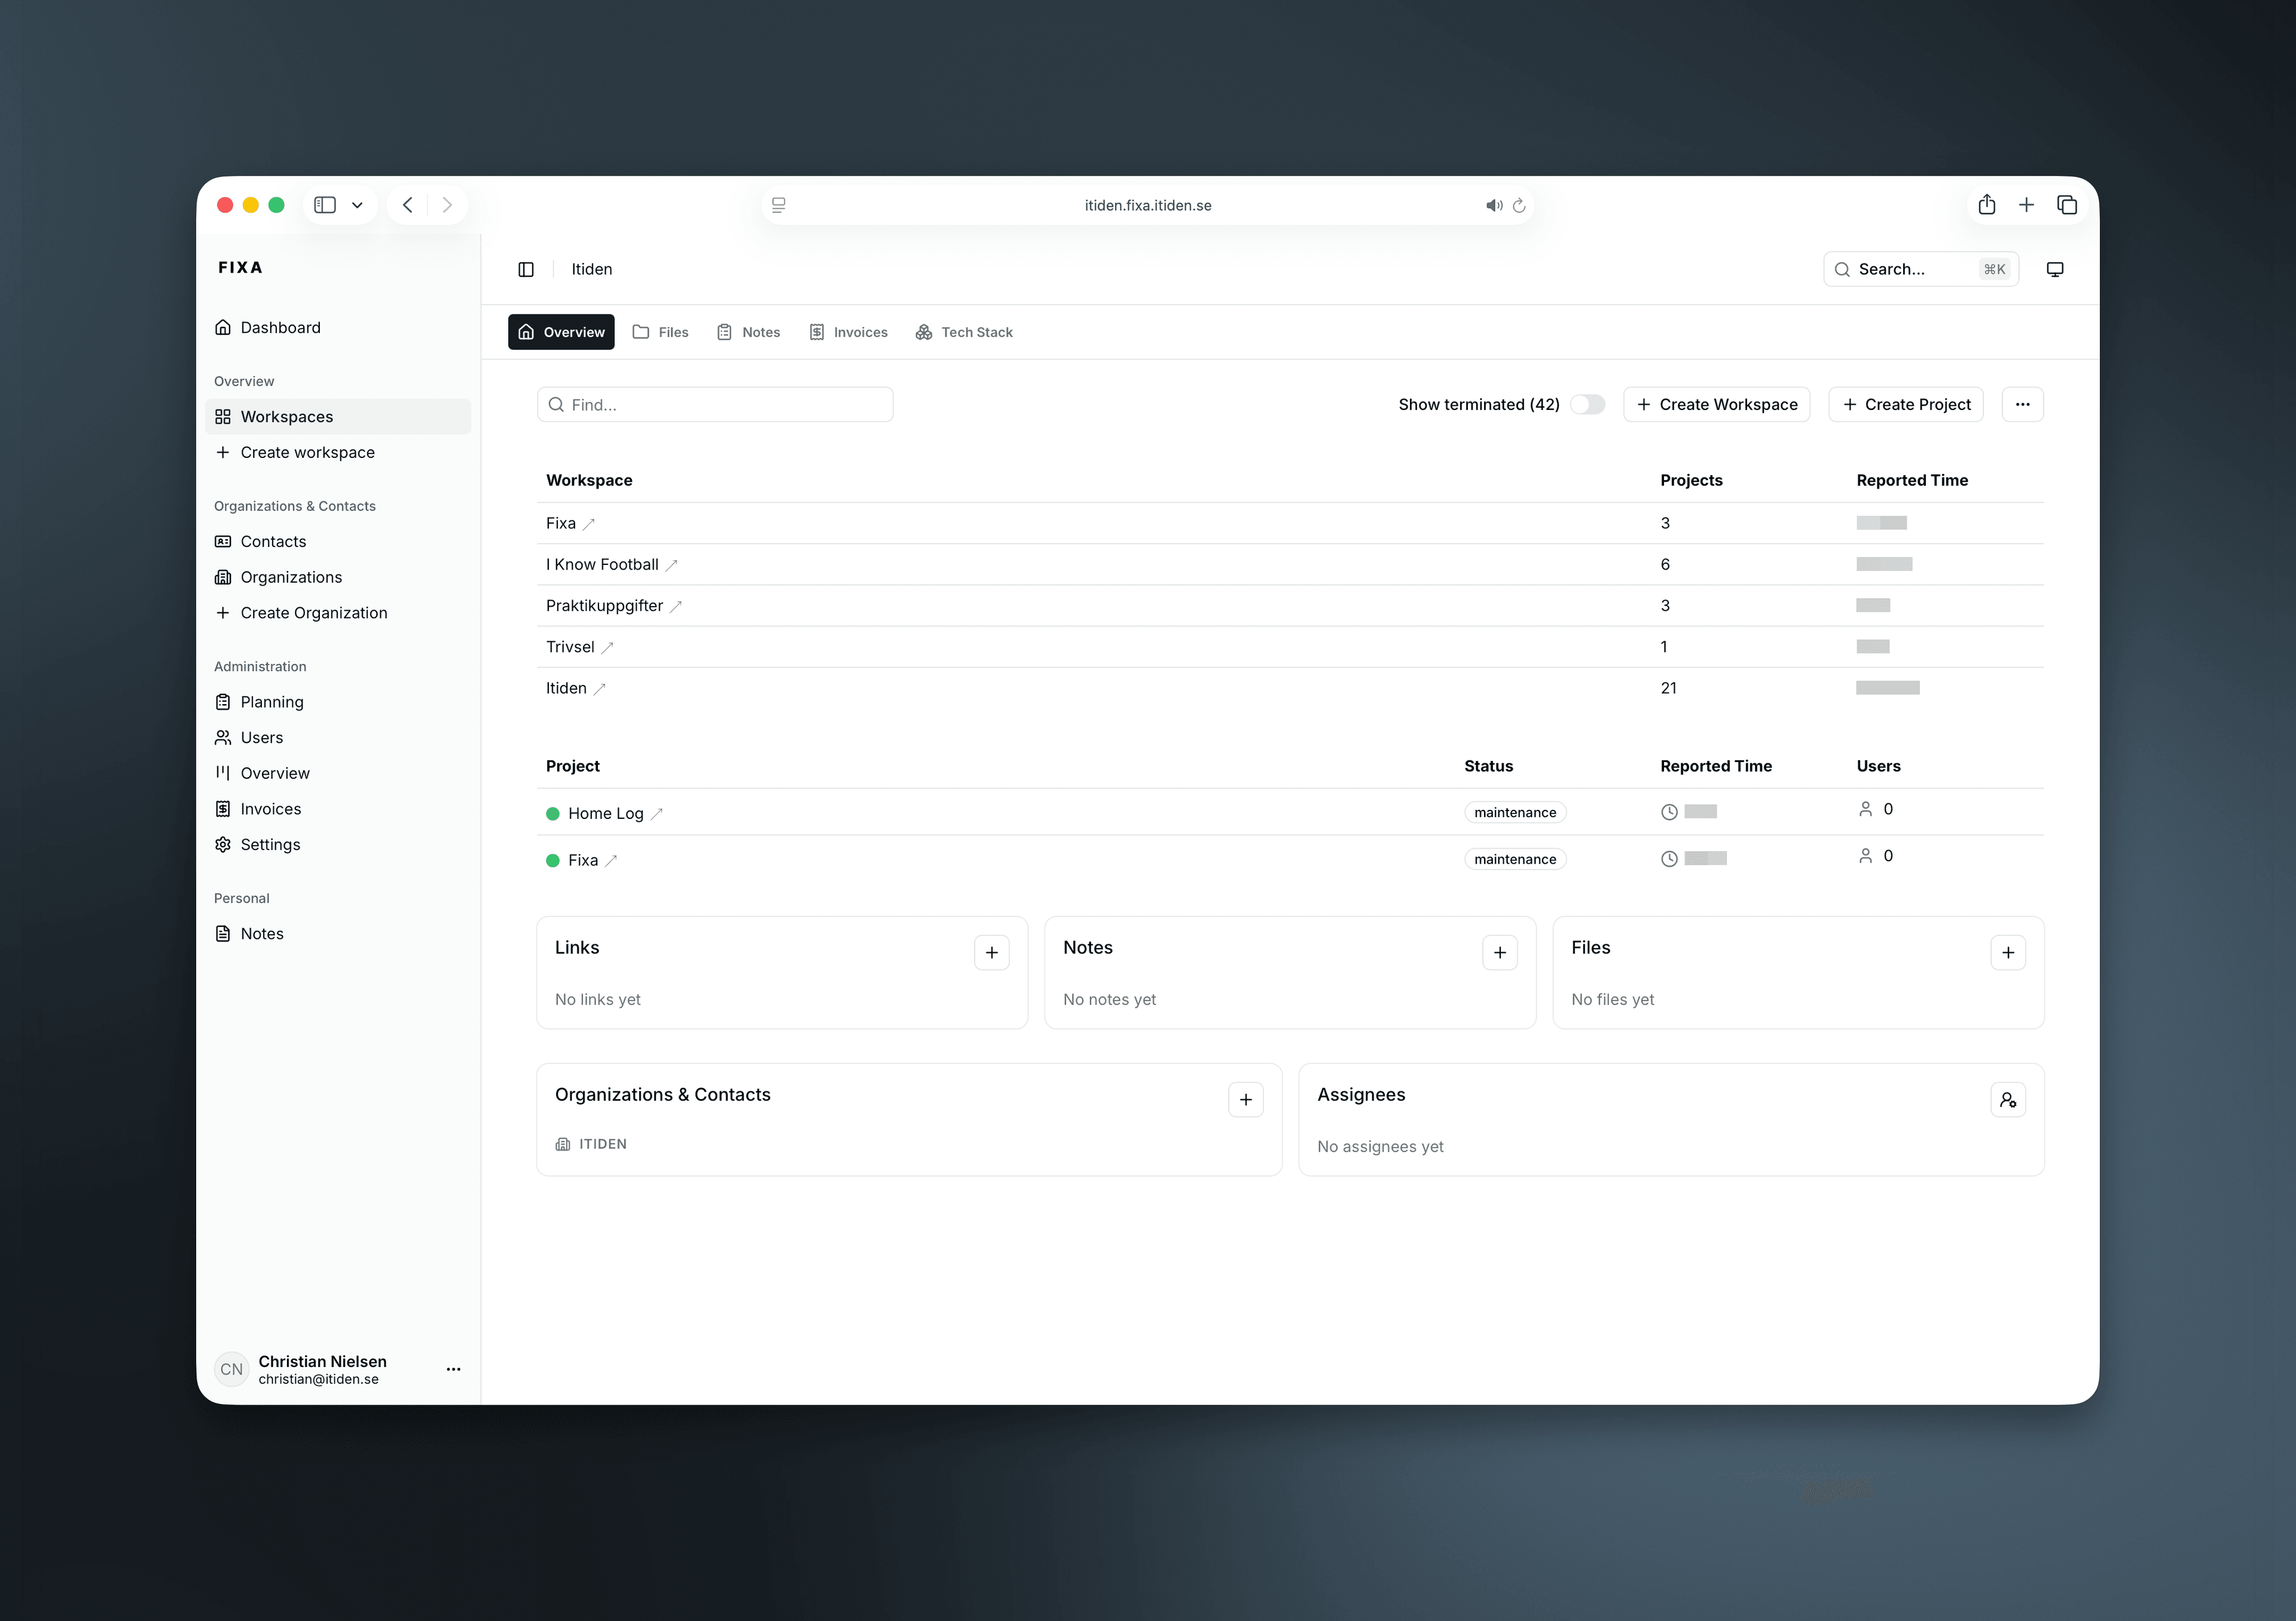Viewport: 2296px width, 1621px height.
Task: Show Safari tab overview icon
Action: (x=2067, y=205)
